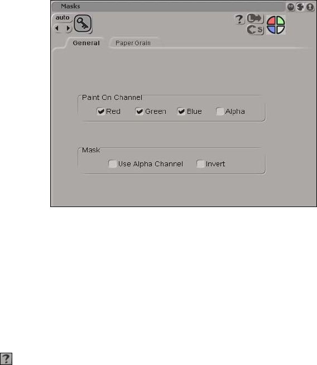
Task: Click the key icon for keyframing
Action: coord(83,24)
